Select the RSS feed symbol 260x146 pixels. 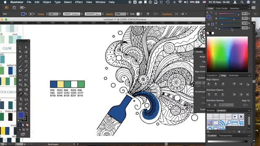pos(222,123)
